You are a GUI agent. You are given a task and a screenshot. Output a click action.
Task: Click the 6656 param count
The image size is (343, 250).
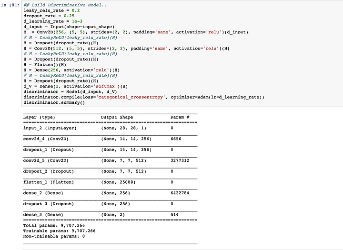coord(176,139)
